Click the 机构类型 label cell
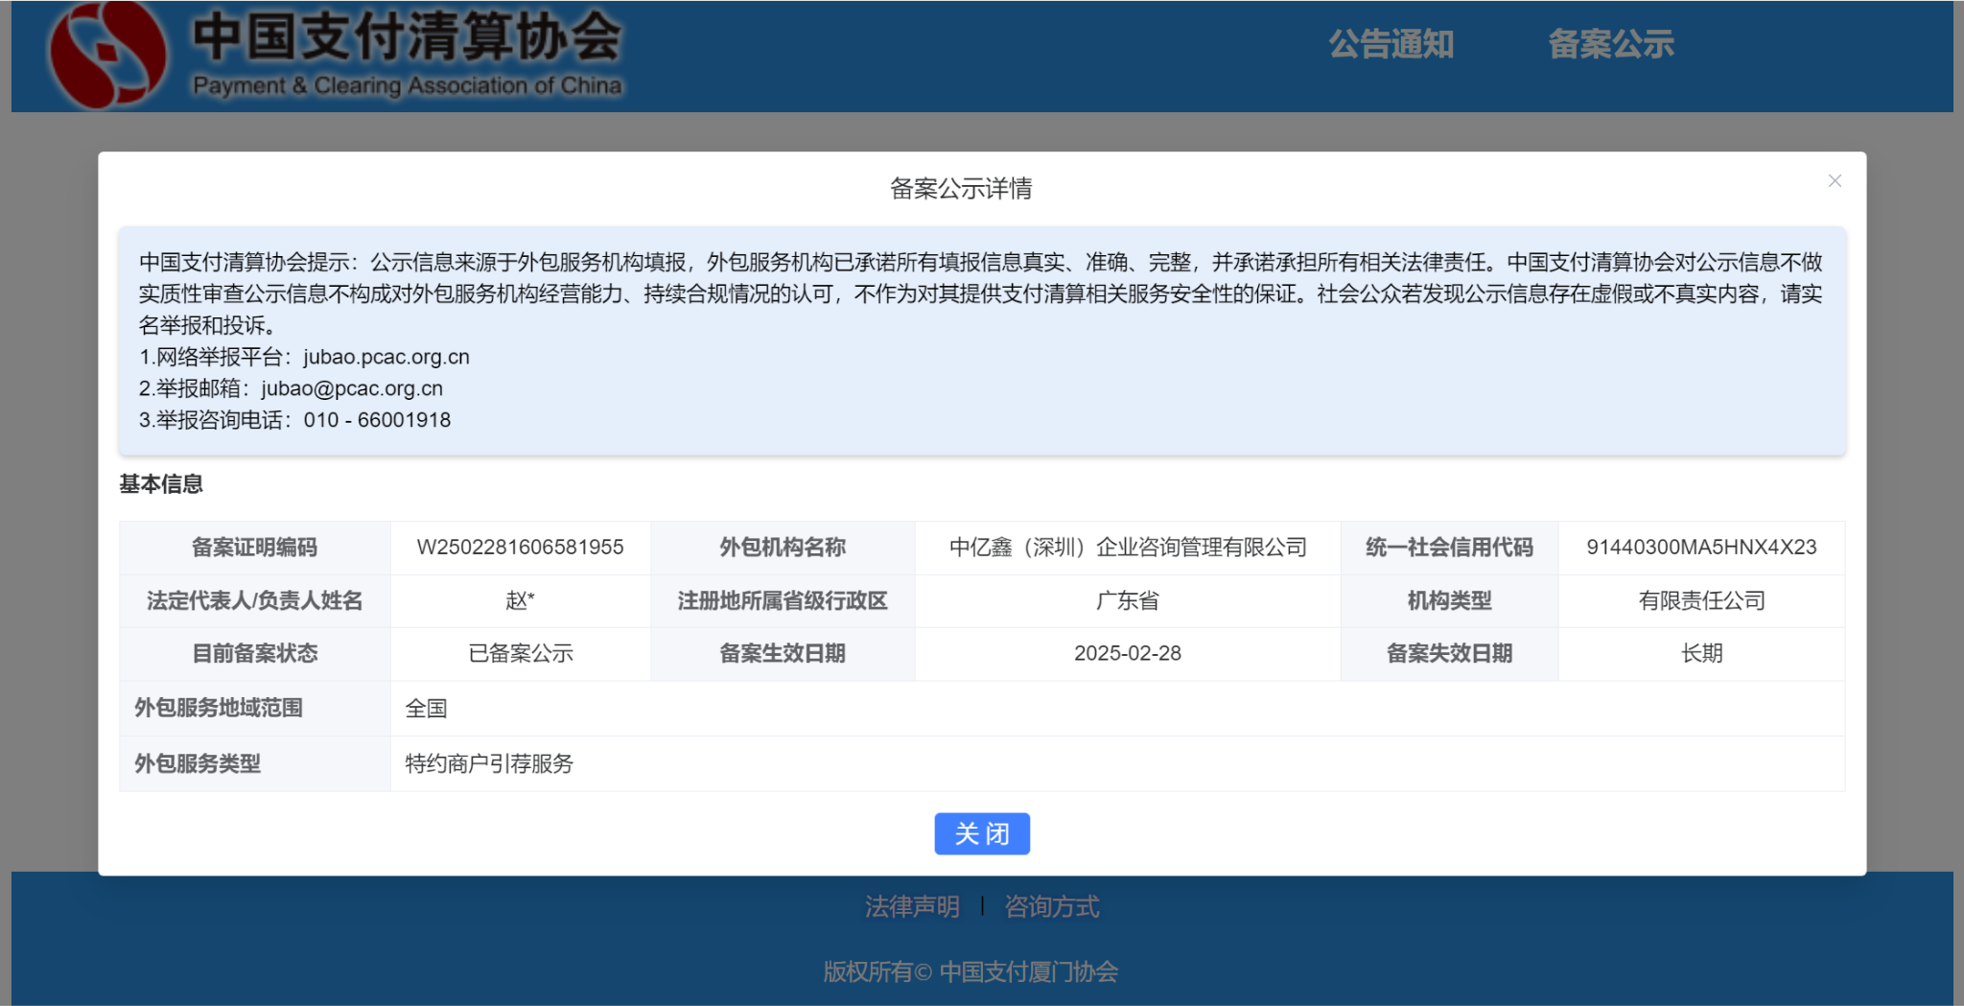This screenshot has height=1006, width=1964. coord(1450,601)
